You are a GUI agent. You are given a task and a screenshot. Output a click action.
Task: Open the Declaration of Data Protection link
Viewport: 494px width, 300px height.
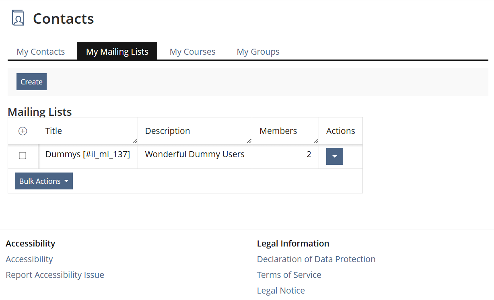point(316,259)
